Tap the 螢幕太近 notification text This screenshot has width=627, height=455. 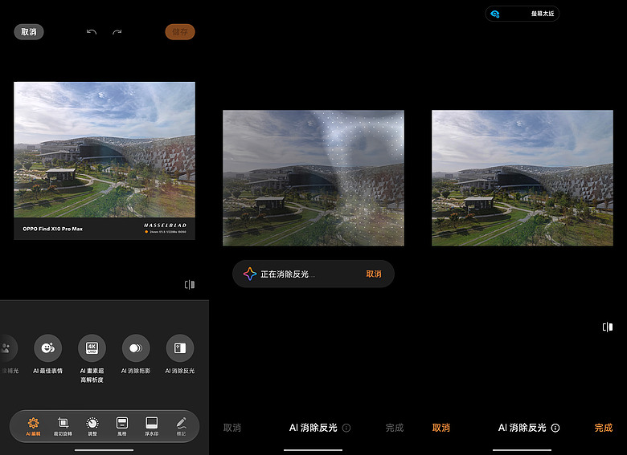click(x=543, y=14)
